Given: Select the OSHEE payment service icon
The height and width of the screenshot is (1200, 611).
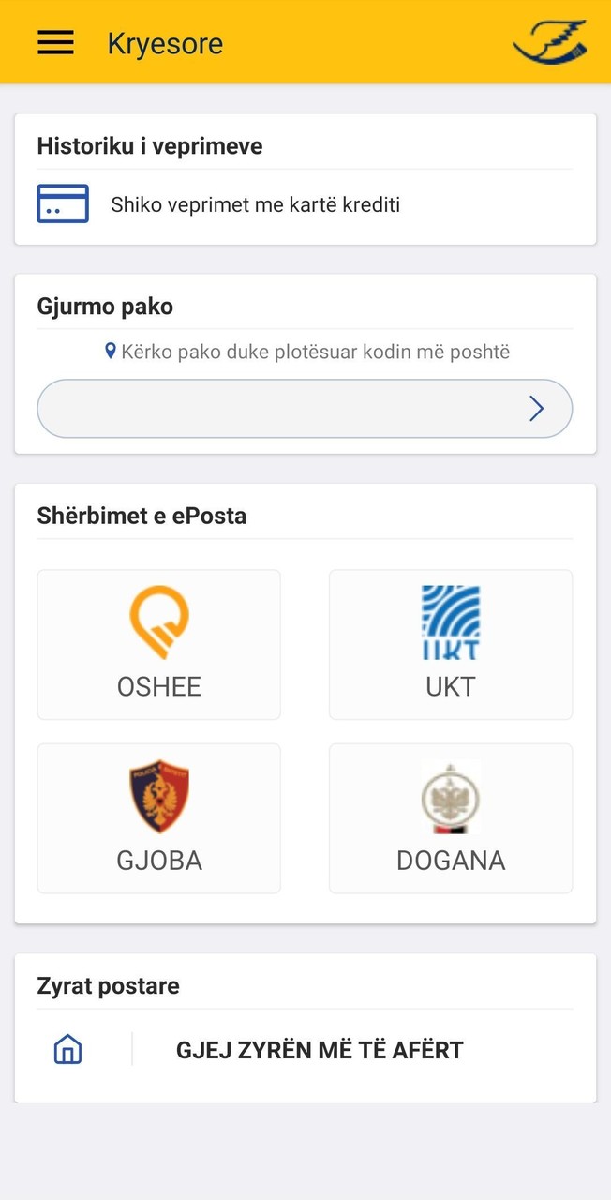Looking at the screenshot, I should (x=158, y=618).
